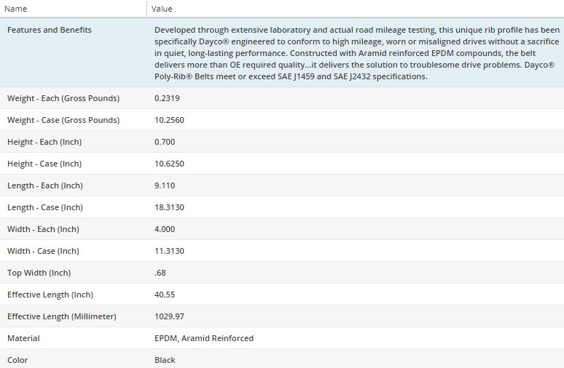Select the Weight - Each (Gross Pounds) row label
The height and width of the screenshot is (368, 564).
pos(63,98)
